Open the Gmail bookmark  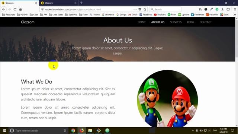coord(133,15)
